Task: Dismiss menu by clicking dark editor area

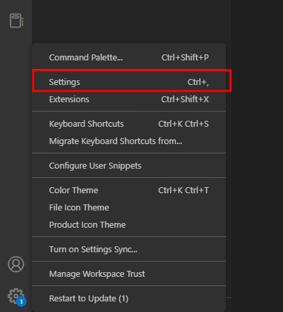Action: pos(257,155)
